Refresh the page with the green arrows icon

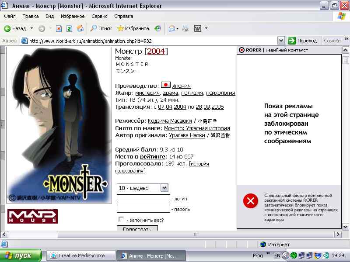click(x=70, y=28)
